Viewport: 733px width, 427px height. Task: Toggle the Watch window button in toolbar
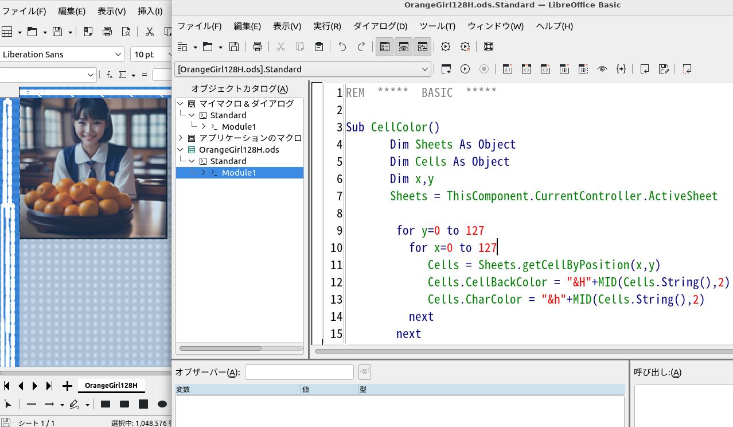click(x=404, y=46)
